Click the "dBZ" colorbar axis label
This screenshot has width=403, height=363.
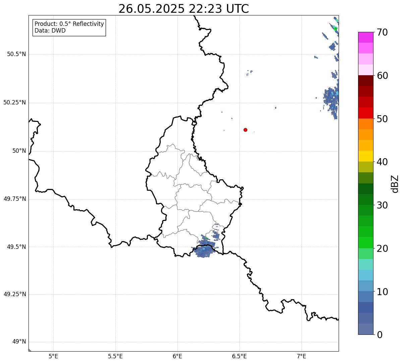coord(395,184)
